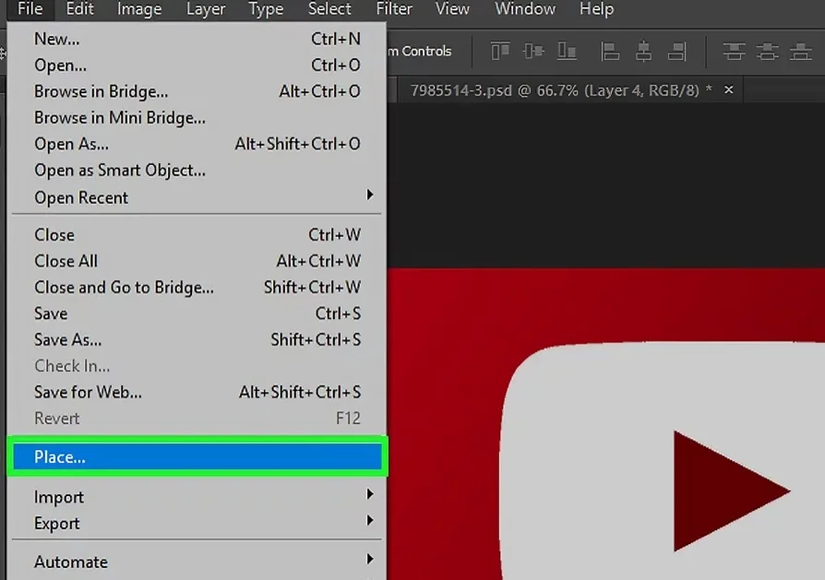
Task: Choose Save with the Ctrl+S shortcut
Action: (197, 314)
